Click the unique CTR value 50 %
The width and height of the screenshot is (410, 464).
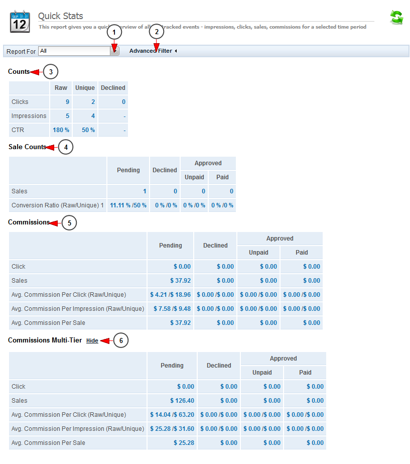[88, 130]
